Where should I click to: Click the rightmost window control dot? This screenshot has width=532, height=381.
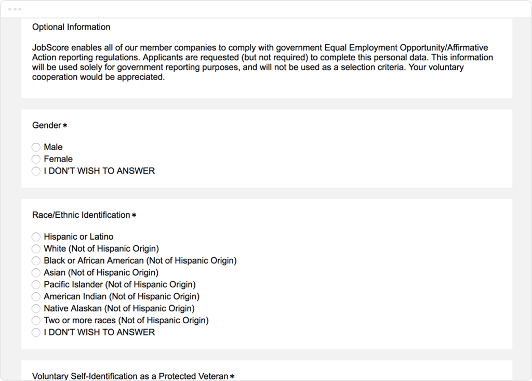pyautogui.click(x=20, y=9)
